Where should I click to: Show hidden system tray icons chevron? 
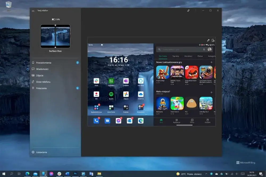(206, 174)
